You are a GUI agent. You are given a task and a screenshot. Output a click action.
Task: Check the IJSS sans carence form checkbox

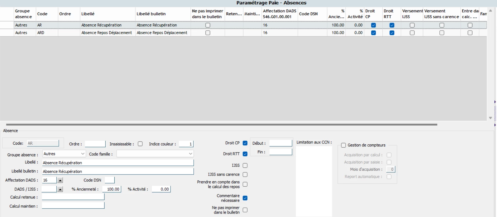click(245, 174)
